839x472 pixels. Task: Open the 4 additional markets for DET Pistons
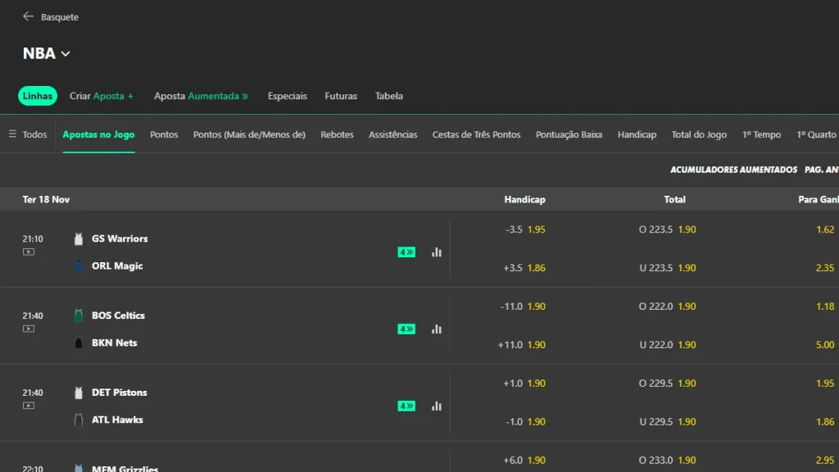[406, 405]
